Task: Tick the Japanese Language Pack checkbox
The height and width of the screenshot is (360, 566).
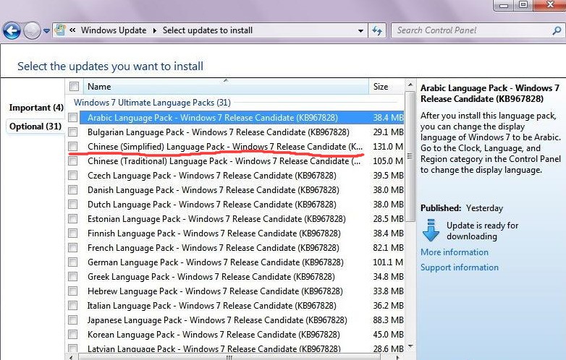Action: coord(73,320)
